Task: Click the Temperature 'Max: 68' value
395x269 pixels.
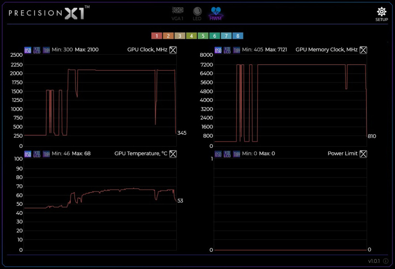Action: pyautogui.click(x=81, y=154)
